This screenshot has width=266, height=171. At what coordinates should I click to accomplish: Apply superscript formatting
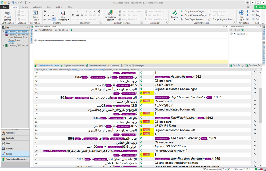[45, 15]
